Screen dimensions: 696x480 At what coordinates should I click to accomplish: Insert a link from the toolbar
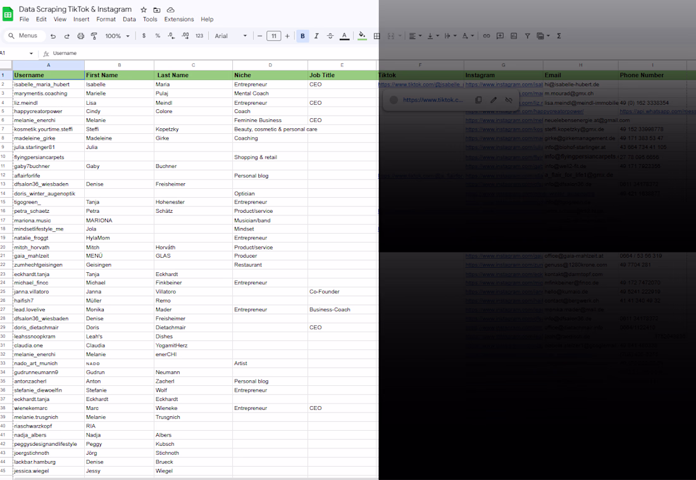[x=487, y=36]
